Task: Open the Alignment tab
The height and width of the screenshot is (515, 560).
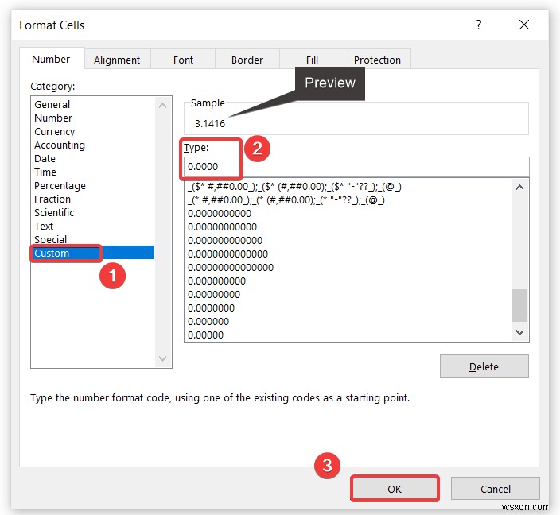Action: click(x=117, y=60)
